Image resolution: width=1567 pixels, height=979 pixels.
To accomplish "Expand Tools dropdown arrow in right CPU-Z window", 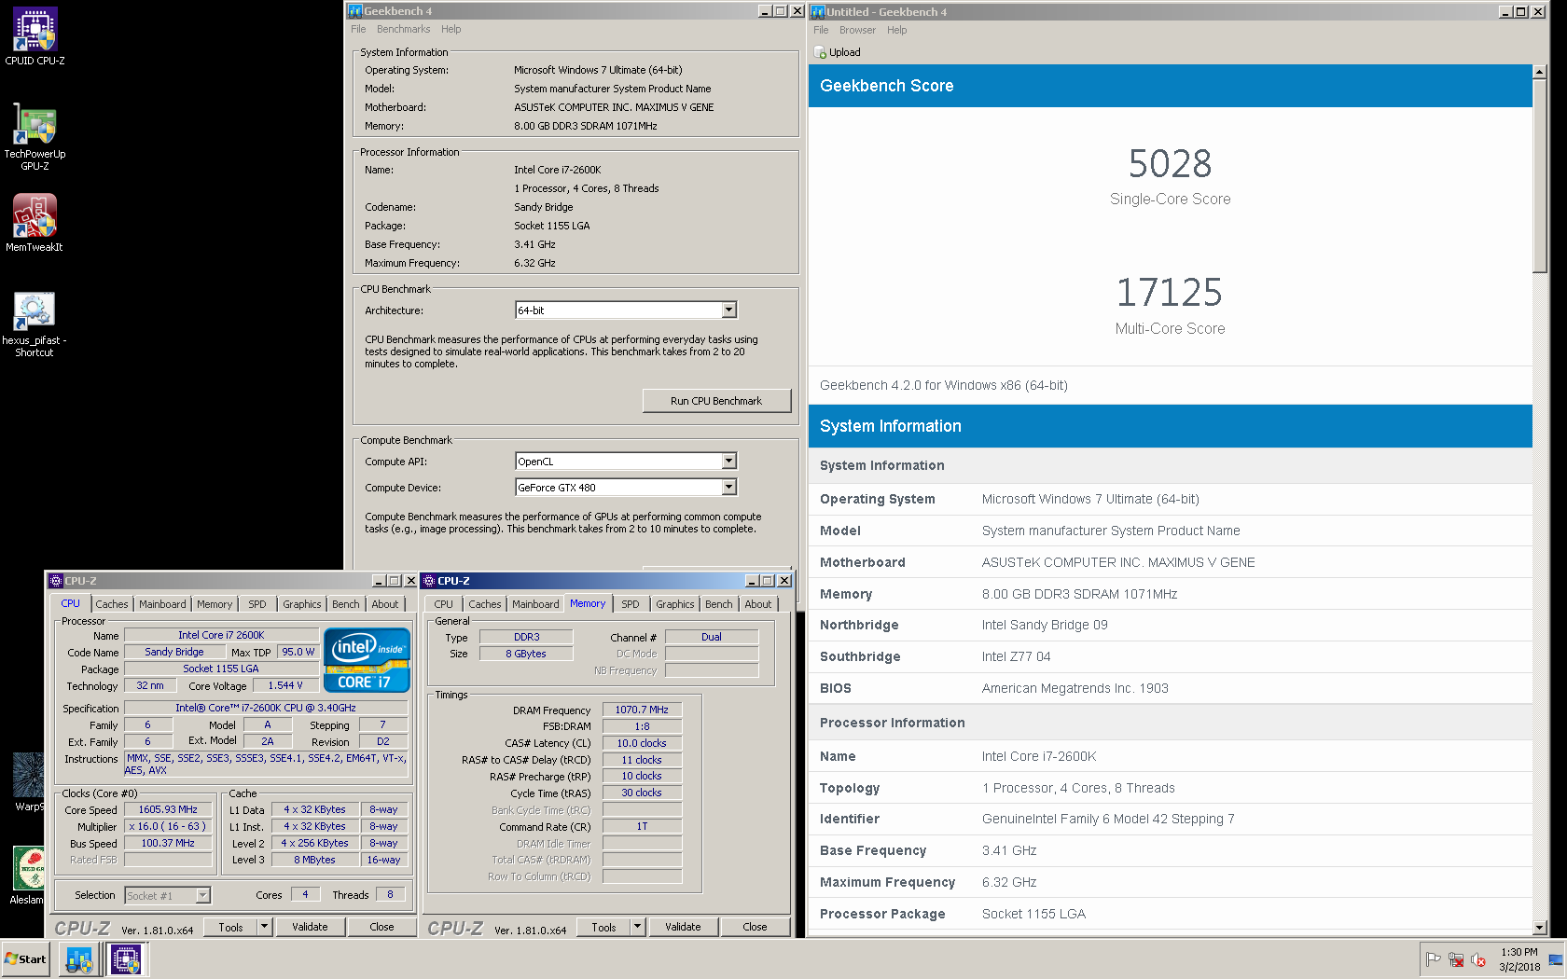I will click(x=638, y=927).
